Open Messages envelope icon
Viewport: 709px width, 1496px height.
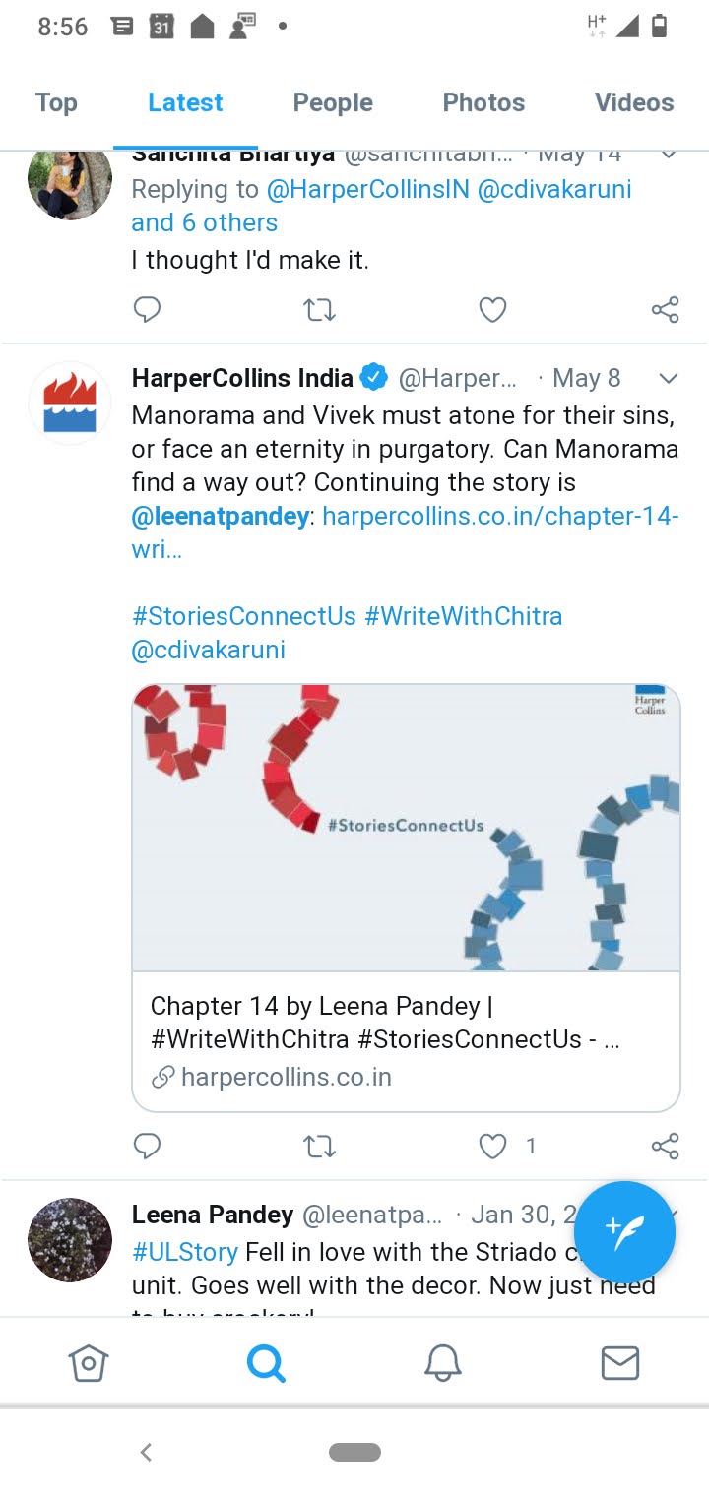click(620, 1363)
